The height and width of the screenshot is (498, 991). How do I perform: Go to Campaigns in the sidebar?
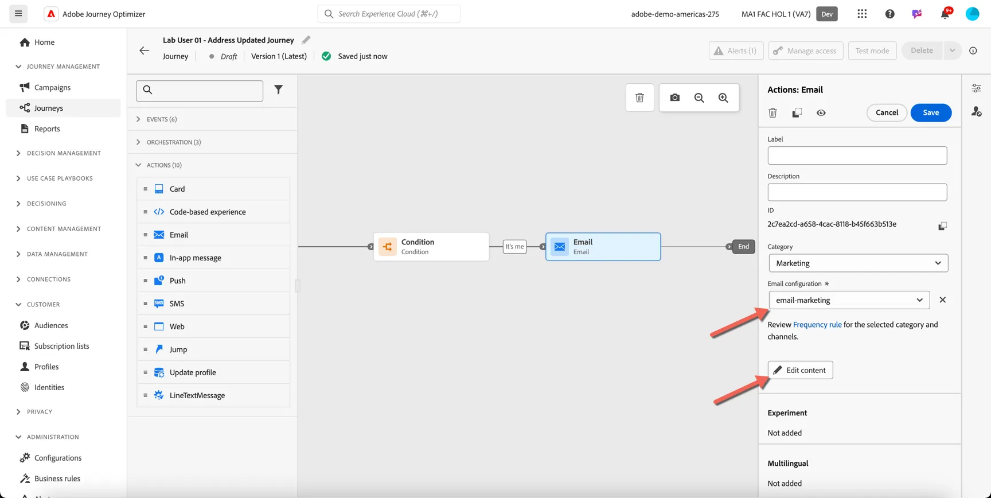tap(52, 87)
